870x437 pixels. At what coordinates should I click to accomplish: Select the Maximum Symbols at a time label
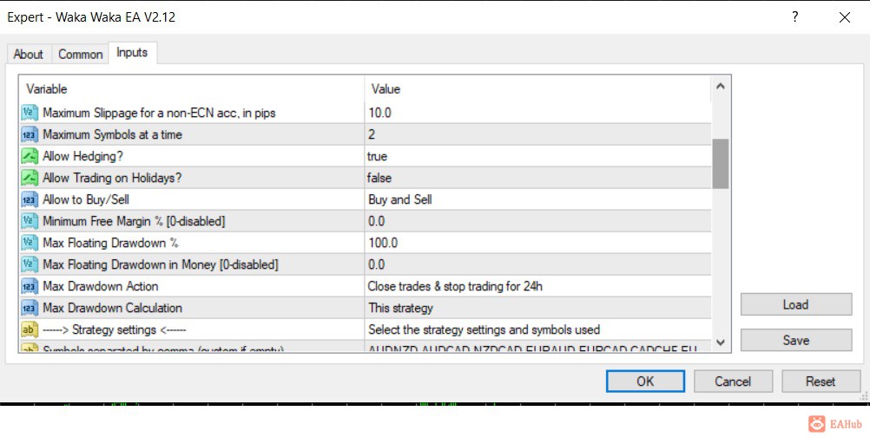[113, 134]
